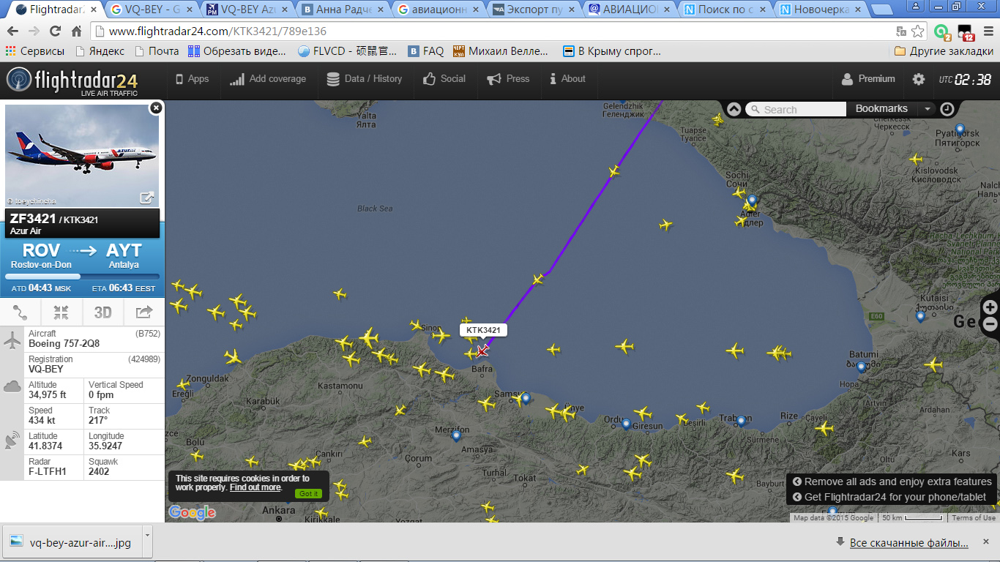Image resolution: width=1000 pixels, height=562 pixels.
Task: Enlarge the Azur Air aircraft photo
Action: [147, 197]
